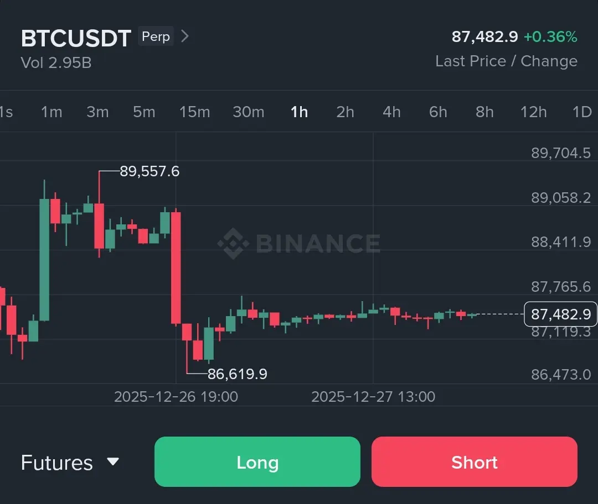Switch chart to 30m interval

(248, 112)
